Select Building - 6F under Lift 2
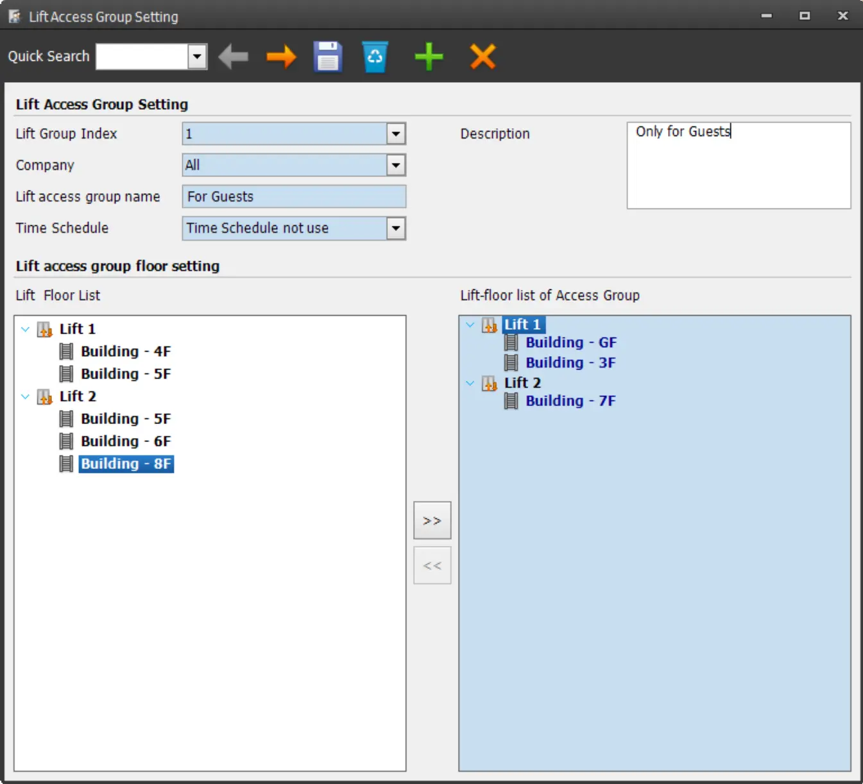This screenshot has height=784, width=863. pos(126,441)
